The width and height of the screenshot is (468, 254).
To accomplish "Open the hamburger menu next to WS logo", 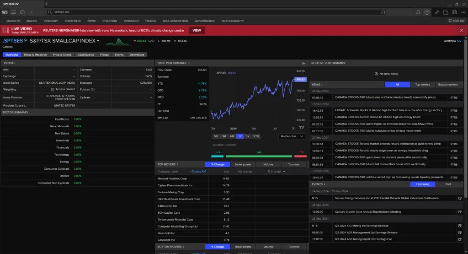I will 13,12.
